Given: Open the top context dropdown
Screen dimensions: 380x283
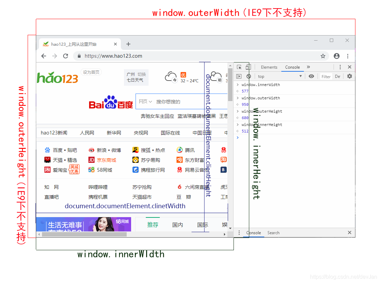Looking at the screenshot, I should tap(280, 76).
